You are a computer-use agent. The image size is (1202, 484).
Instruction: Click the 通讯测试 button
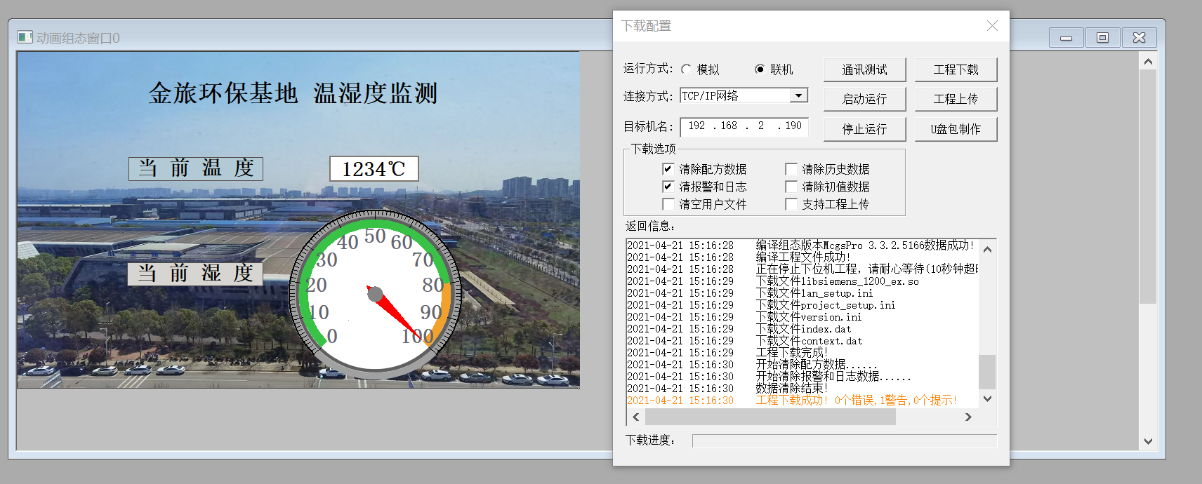tap(864, 69)
